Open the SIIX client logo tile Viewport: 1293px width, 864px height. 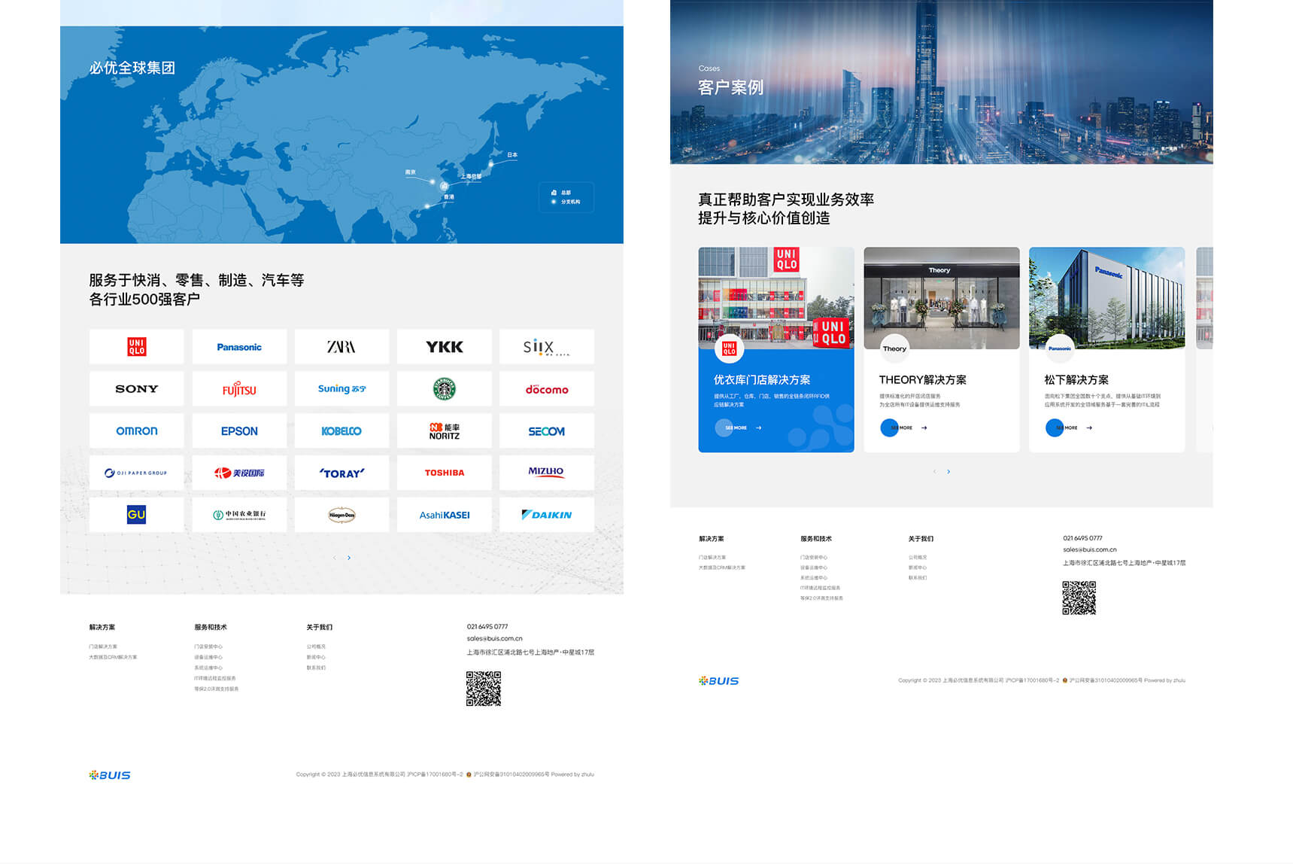click(547, 346)
